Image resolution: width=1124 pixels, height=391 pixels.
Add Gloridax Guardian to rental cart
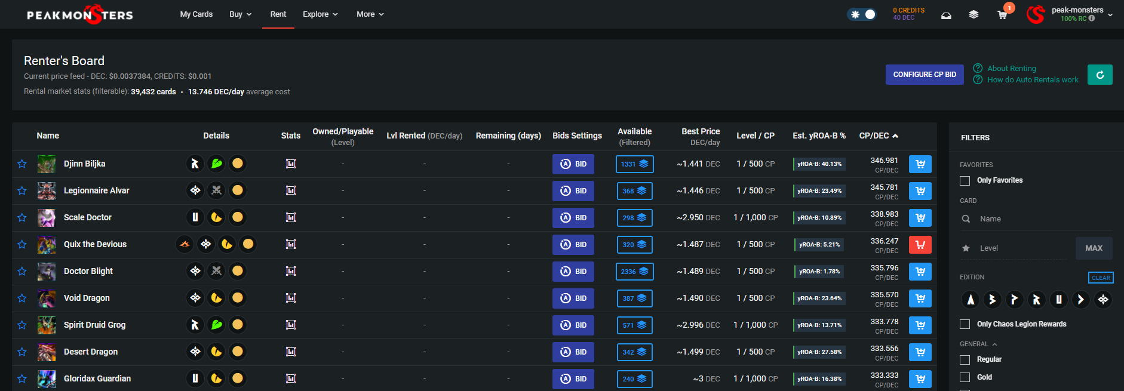pos(920,379)
